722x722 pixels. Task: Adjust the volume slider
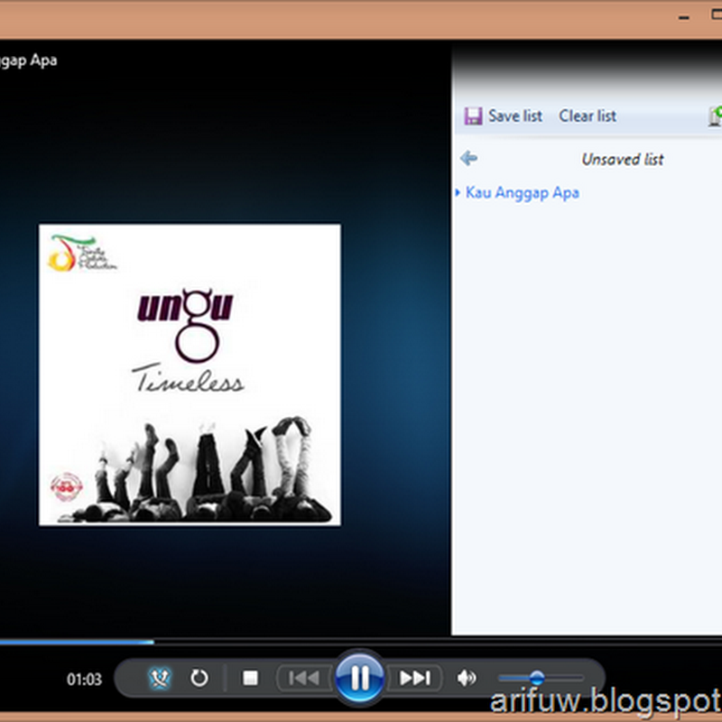click(540, 678)
